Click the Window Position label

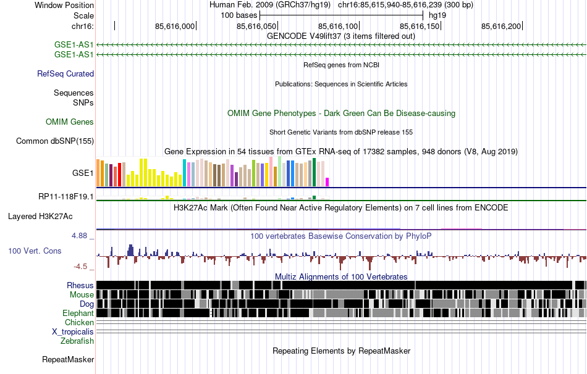click(64, 5)
